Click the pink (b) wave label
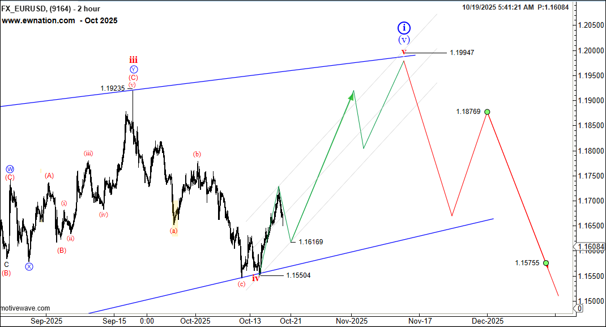Viewport: 606px width, 327px height. point(197,154)
